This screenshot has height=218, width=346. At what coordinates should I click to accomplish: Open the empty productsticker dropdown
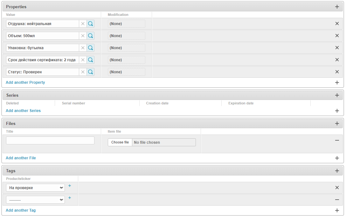pos(35,200)
